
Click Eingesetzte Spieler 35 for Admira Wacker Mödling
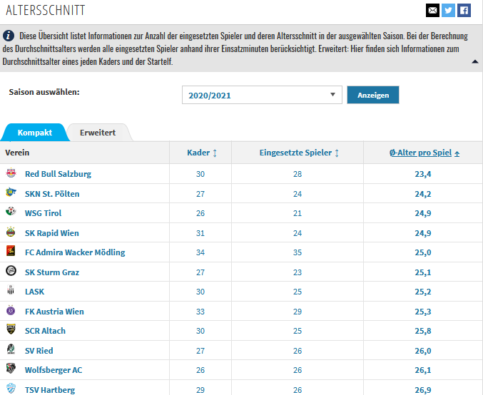click(x=298, y=252)
